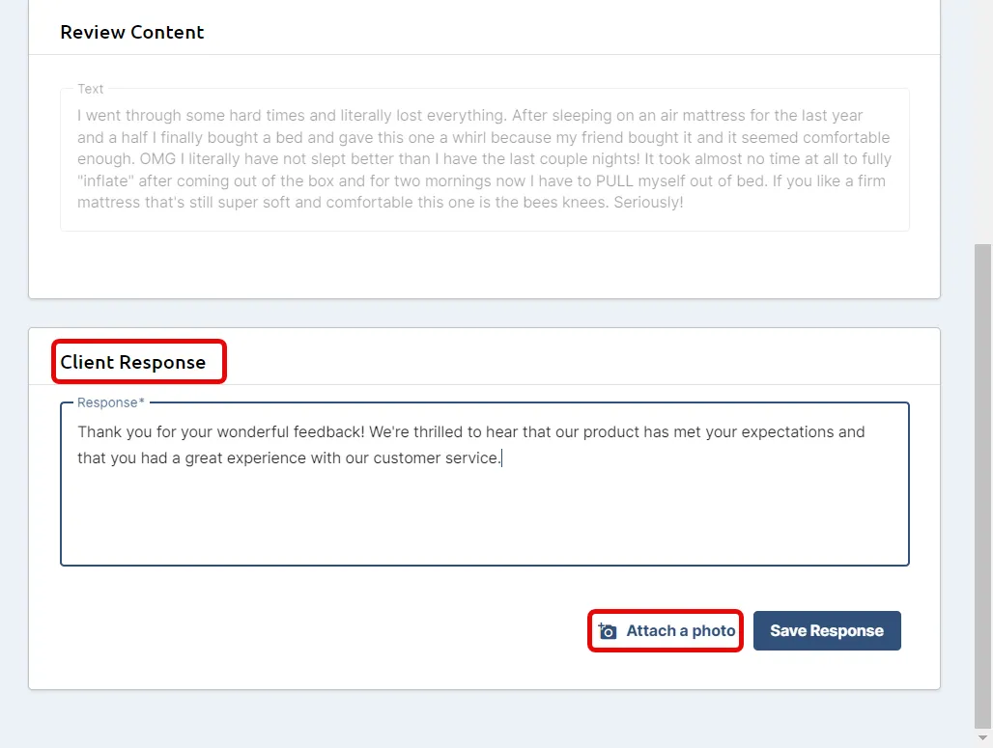Click the 'Text' field label
Image resolution: width=993 pixels, height=748 pixels.
(90, 89)
